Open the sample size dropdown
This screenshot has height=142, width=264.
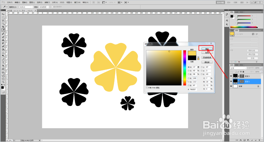[x=26, y=7]
